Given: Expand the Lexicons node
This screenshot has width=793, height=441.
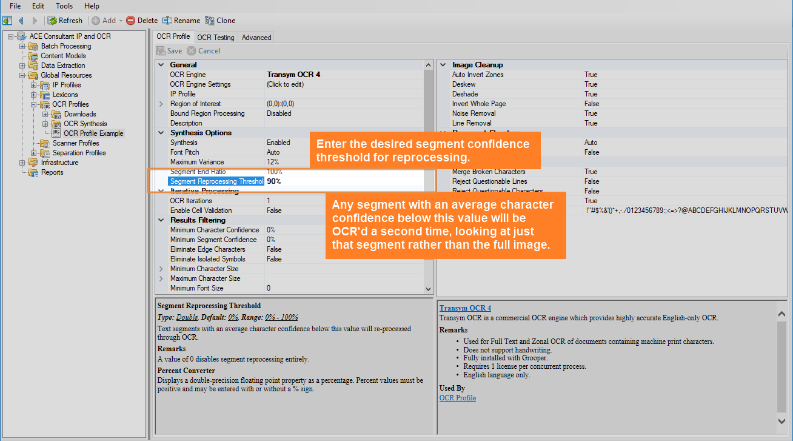Looking at the screenshot, I should pyautogui.click(x=33, y=95).
